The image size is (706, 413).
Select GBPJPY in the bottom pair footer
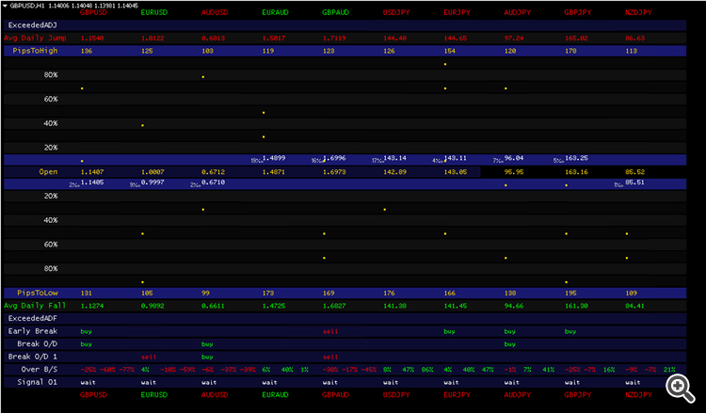578,394
